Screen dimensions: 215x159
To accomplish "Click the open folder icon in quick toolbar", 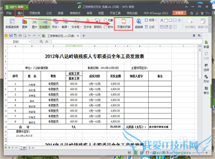I will pos(6,36).
